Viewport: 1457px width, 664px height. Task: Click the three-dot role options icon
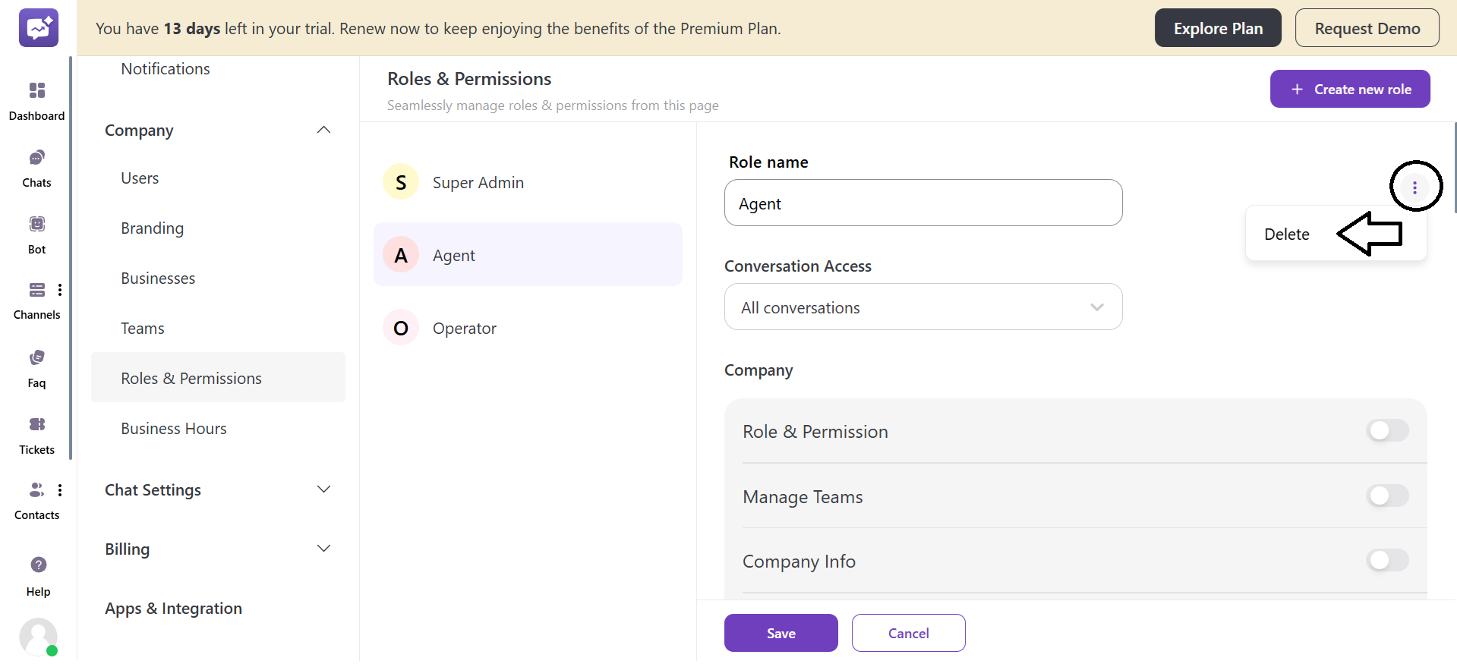pyautogui.click(x=1414, y=187)
